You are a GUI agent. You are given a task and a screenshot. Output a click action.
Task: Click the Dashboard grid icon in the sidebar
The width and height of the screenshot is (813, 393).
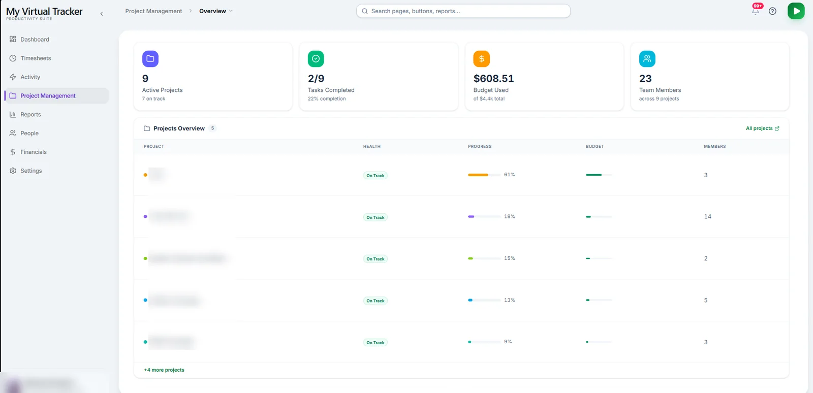tap(13, 39)
